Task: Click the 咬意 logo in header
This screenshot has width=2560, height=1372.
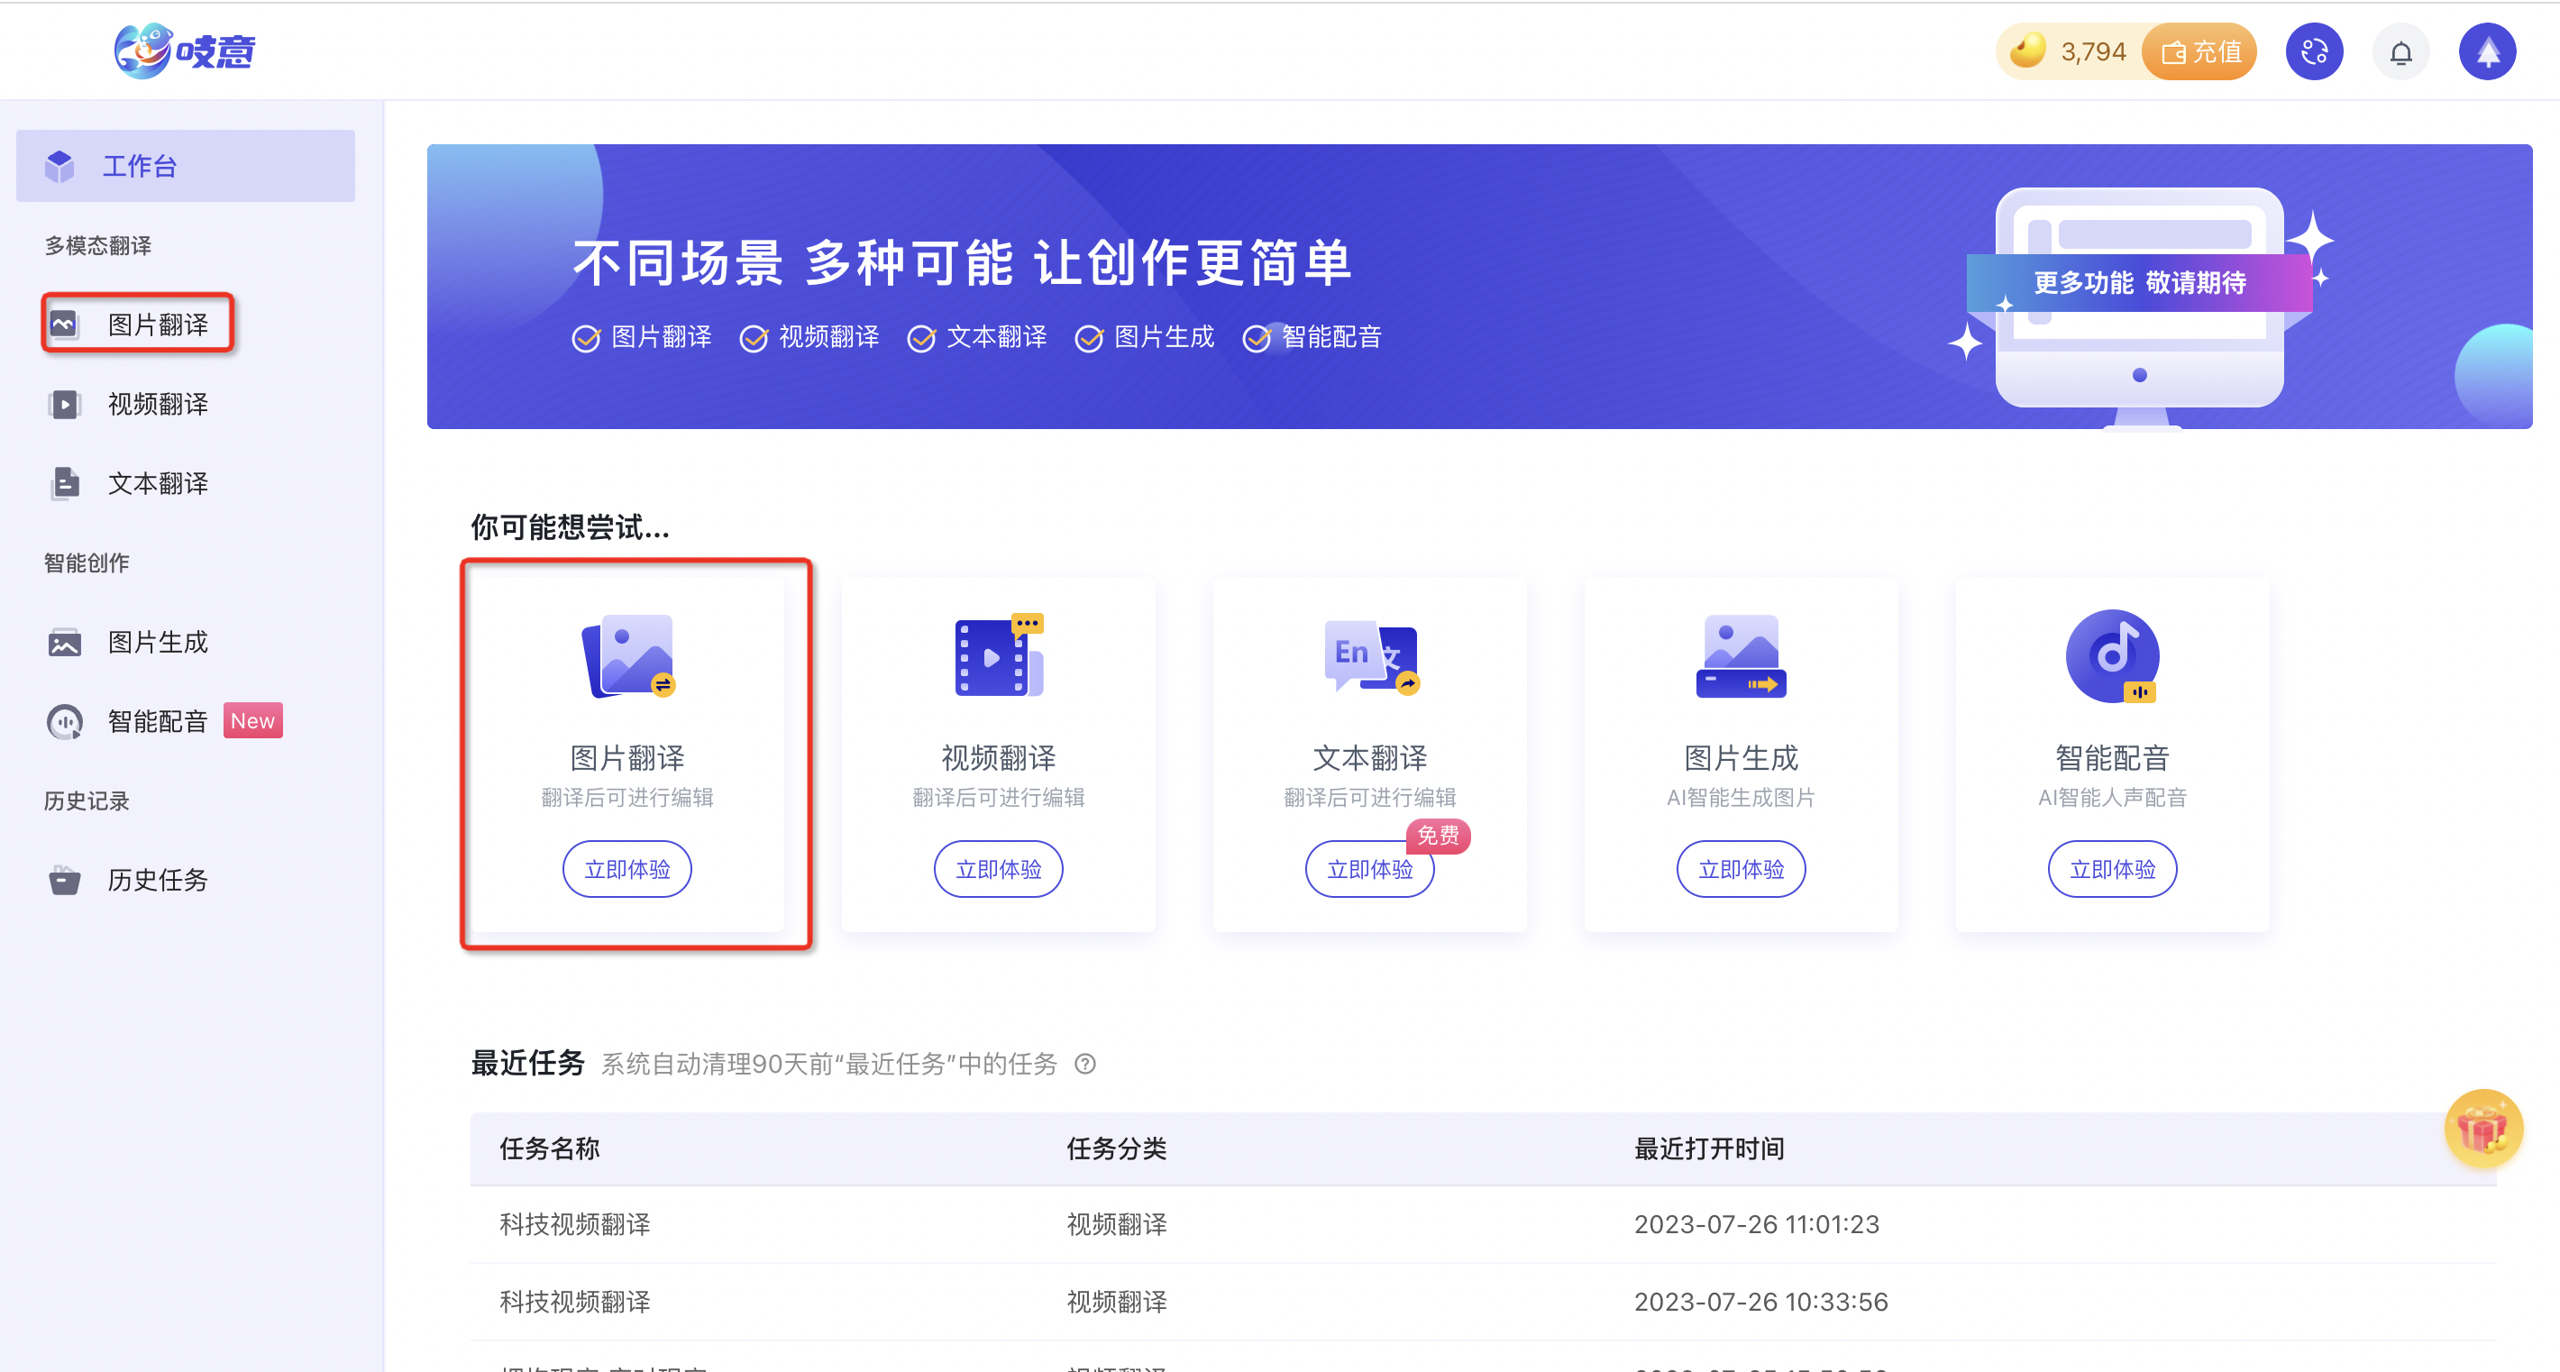Action: [x=185, y=51]
